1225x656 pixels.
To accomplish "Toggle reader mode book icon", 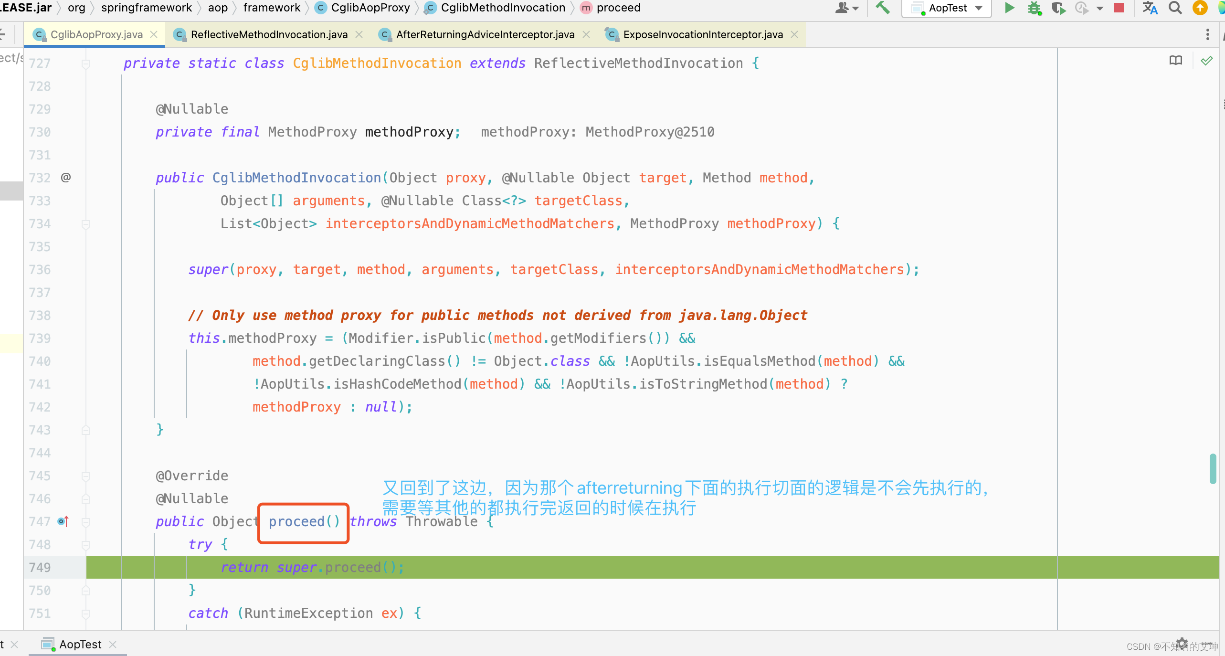I will pos(1176,61).
